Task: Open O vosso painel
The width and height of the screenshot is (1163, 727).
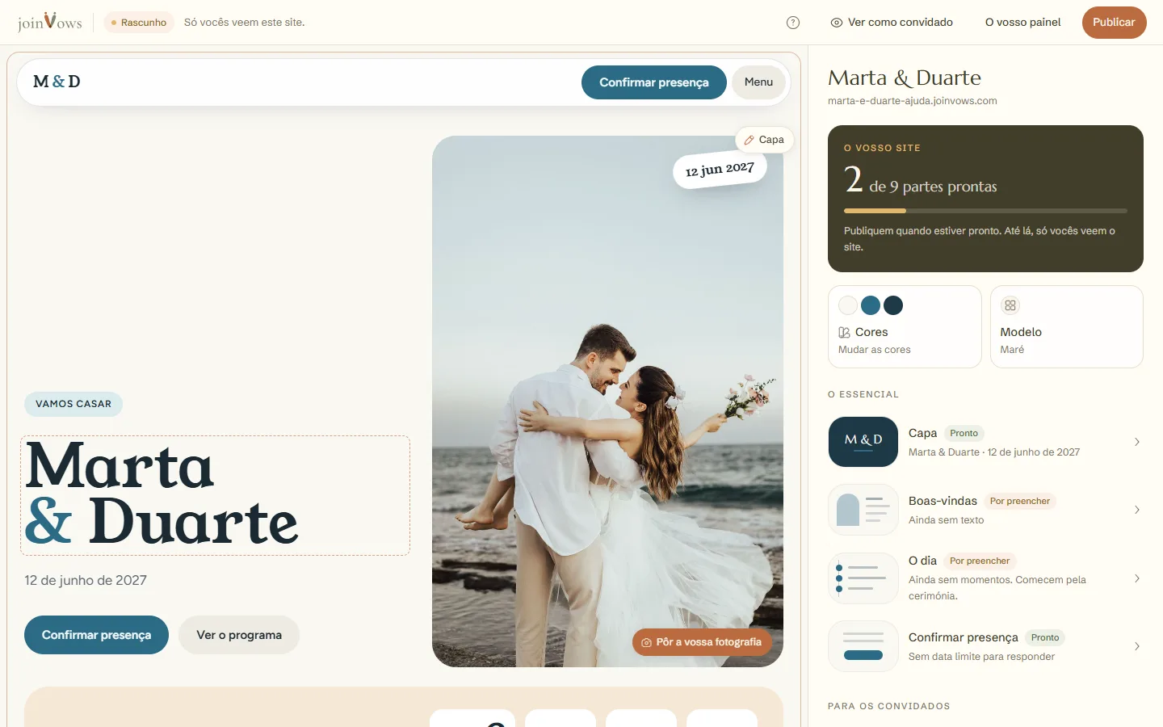Action: pyautogui.click(x=1022, y=23)
